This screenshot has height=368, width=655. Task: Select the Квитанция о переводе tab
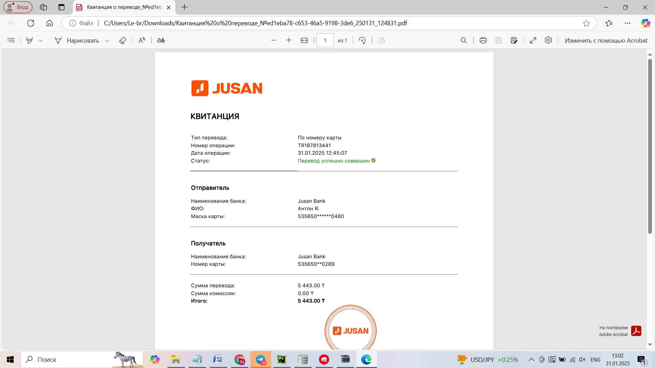124,7
